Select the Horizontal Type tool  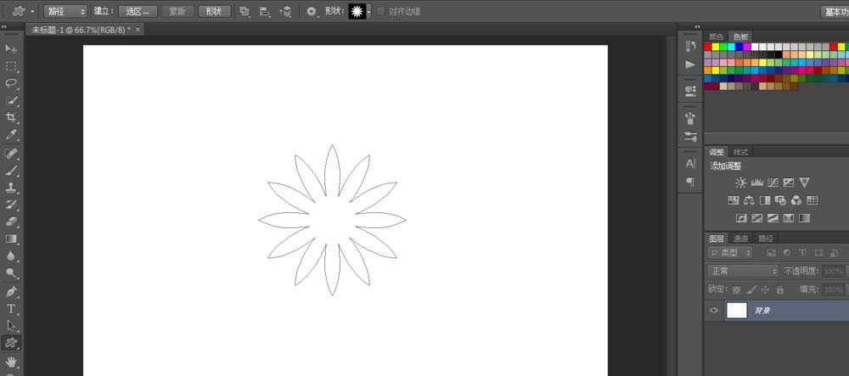12,309
